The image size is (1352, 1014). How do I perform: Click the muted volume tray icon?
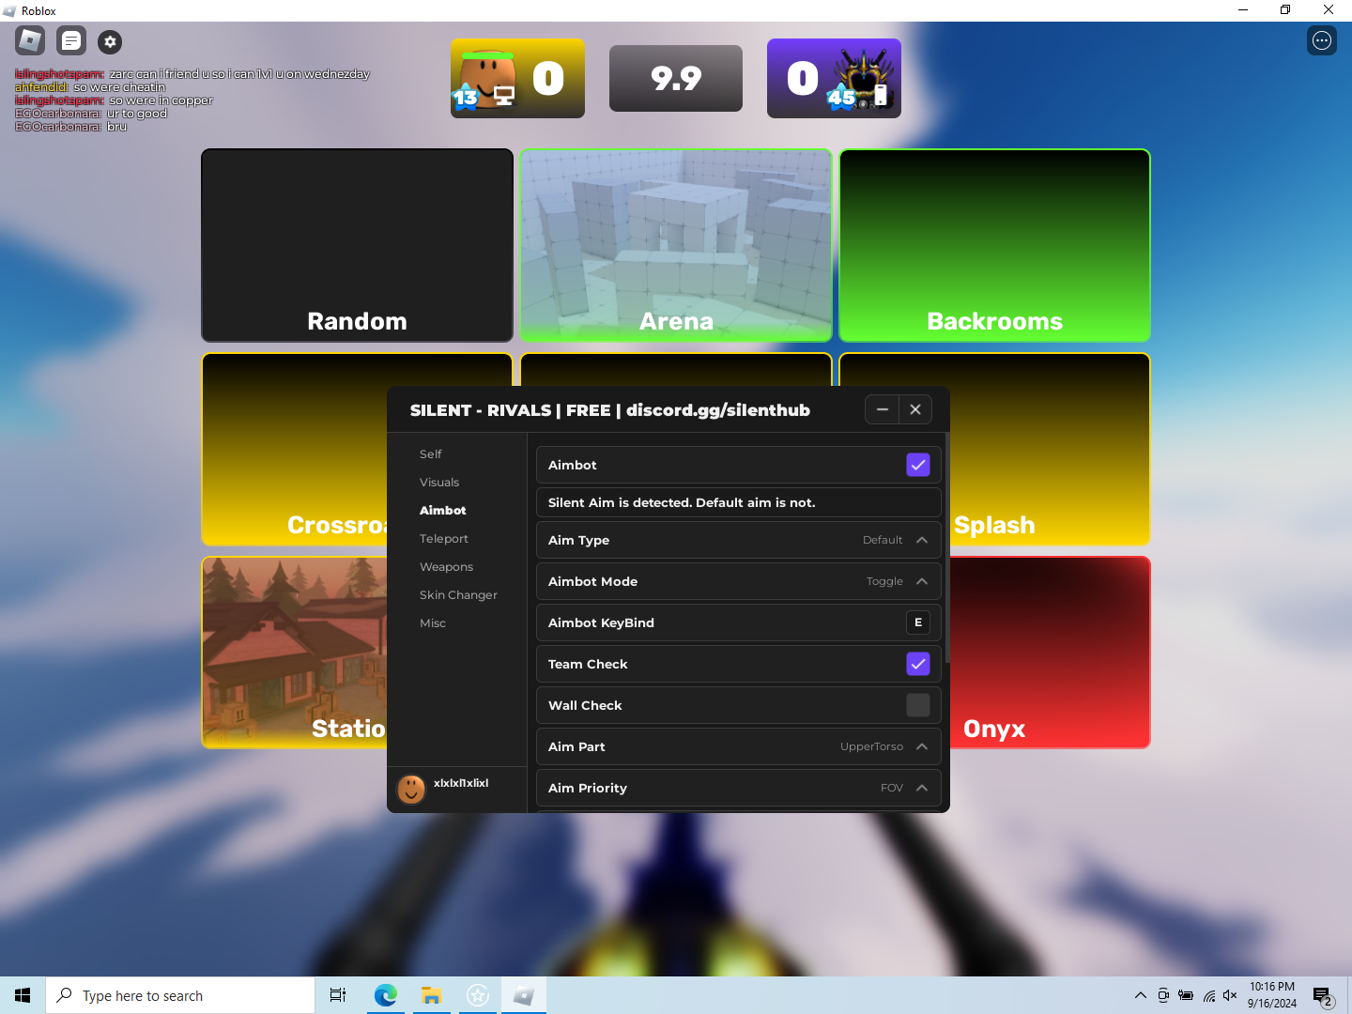pos(1230,995)
